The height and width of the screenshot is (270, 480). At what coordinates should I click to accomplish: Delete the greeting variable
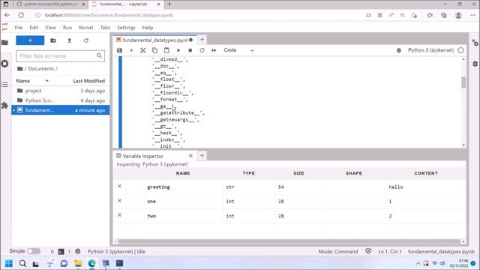click(120, 186)
